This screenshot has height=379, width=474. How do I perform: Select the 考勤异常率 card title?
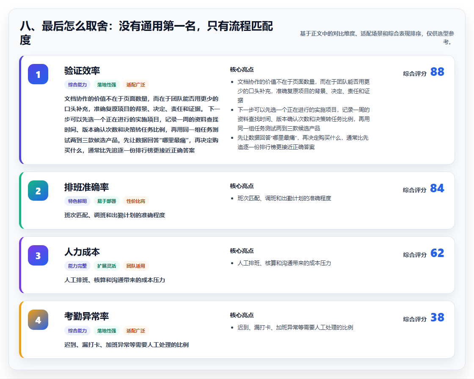point(86,316)
